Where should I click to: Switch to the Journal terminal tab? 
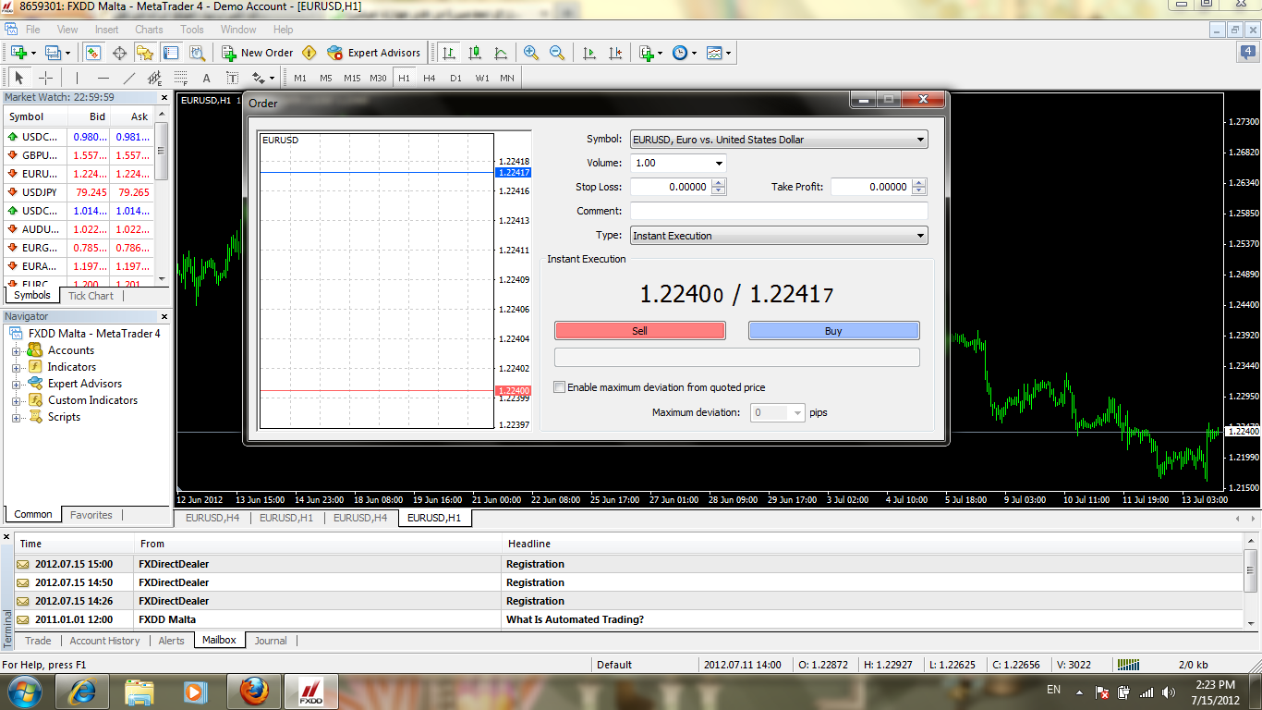[x=271, y=641]
